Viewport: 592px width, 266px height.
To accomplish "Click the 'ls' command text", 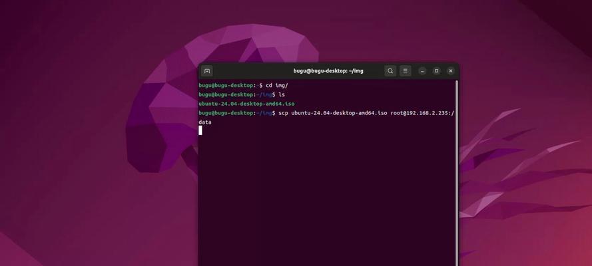I will pos(282,94).
